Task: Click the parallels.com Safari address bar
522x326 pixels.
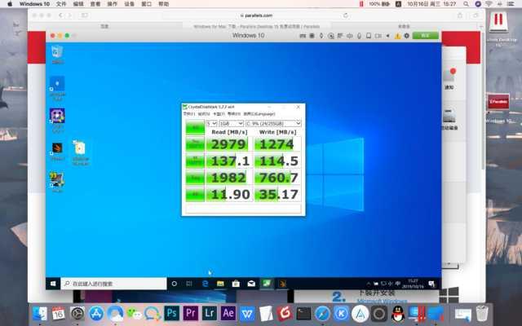Action: (256, 15)
